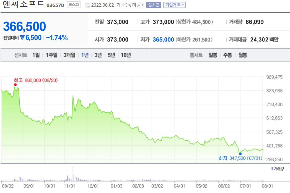Select the 1일 line chart tab
The height and width of the screenshot is (193, 290).
point(36,55)
